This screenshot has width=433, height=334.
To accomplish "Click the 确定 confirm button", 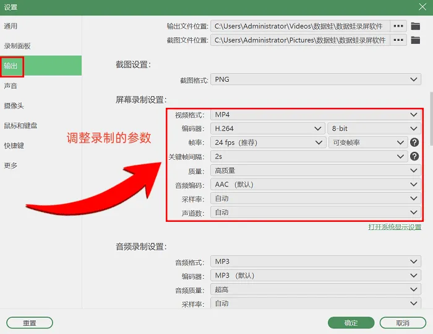I will 351,323.
